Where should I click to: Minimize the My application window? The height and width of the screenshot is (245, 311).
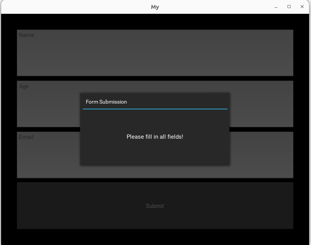point(276,7)
